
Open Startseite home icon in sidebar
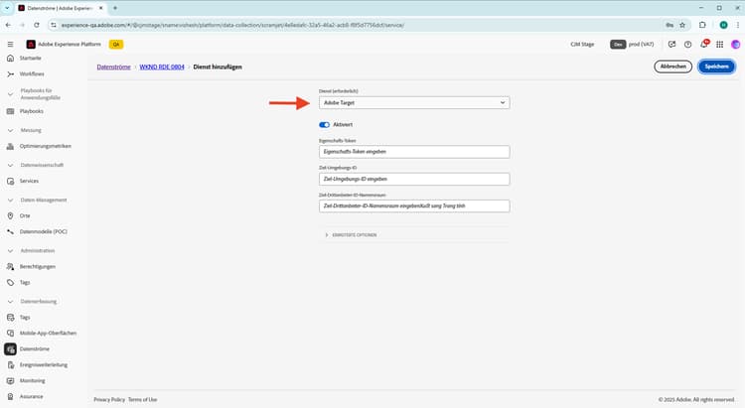tap(11, 58)
